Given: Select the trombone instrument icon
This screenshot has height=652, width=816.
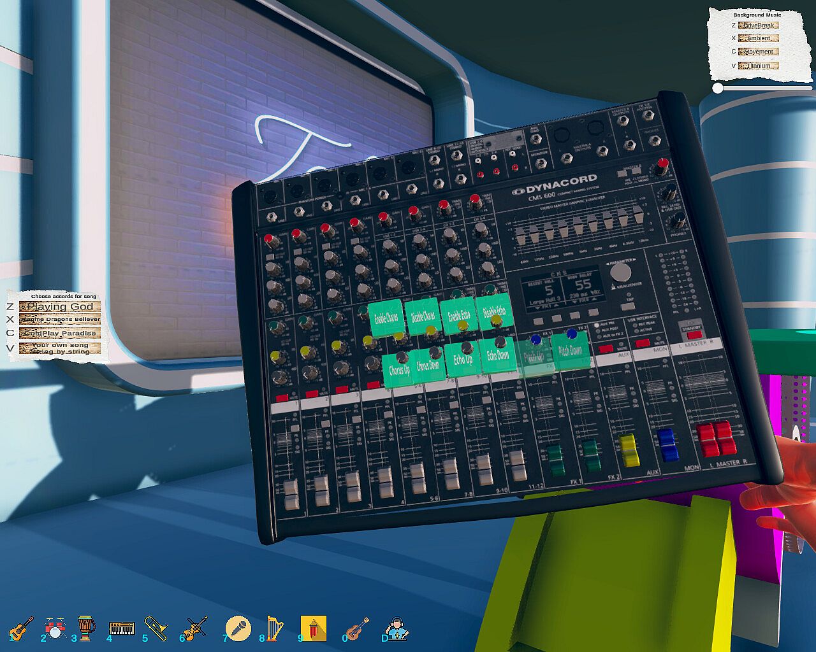Looking at the screenshot, I should click(157, 628).
